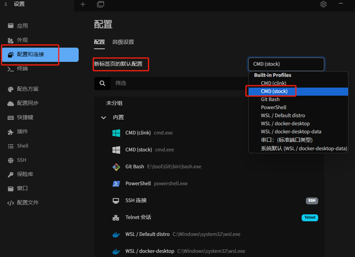Open 配色方案 in the sidebar
The image size is (355, 257).
point(28,89)
